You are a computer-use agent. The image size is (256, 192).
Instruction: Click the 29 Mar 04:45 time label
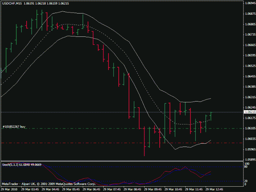(x=50, y=190)
